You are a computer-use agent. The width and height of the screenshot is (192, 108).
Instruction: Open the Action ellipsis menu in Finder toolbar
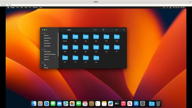point(117,30)
